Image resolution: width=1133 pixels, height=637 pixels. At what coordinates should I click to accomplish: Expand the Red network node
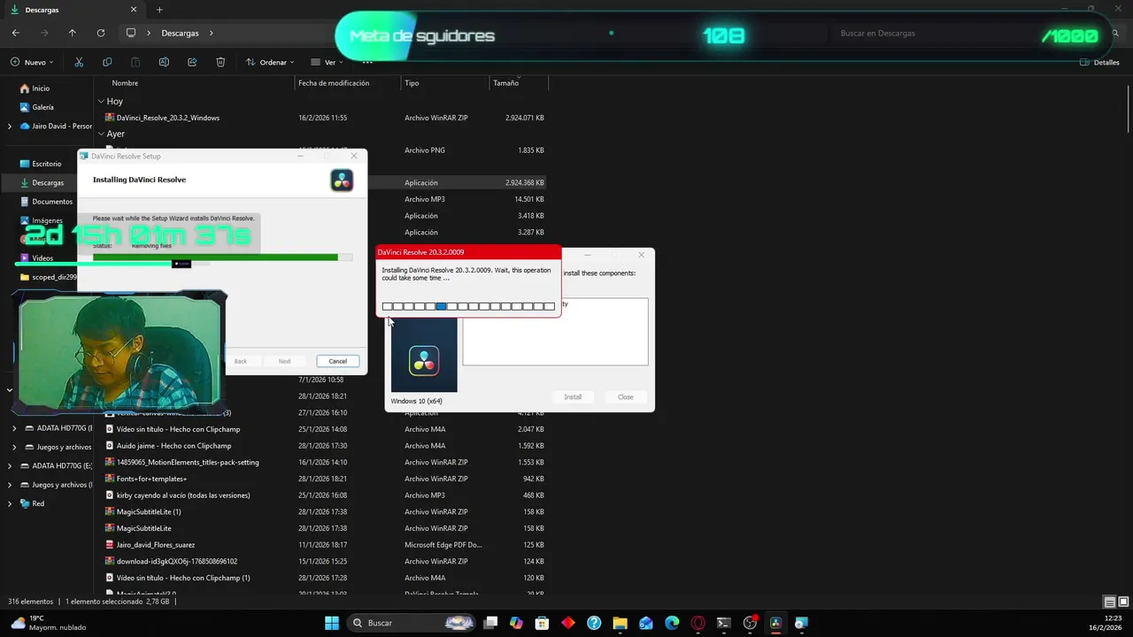tap(10, 503)
